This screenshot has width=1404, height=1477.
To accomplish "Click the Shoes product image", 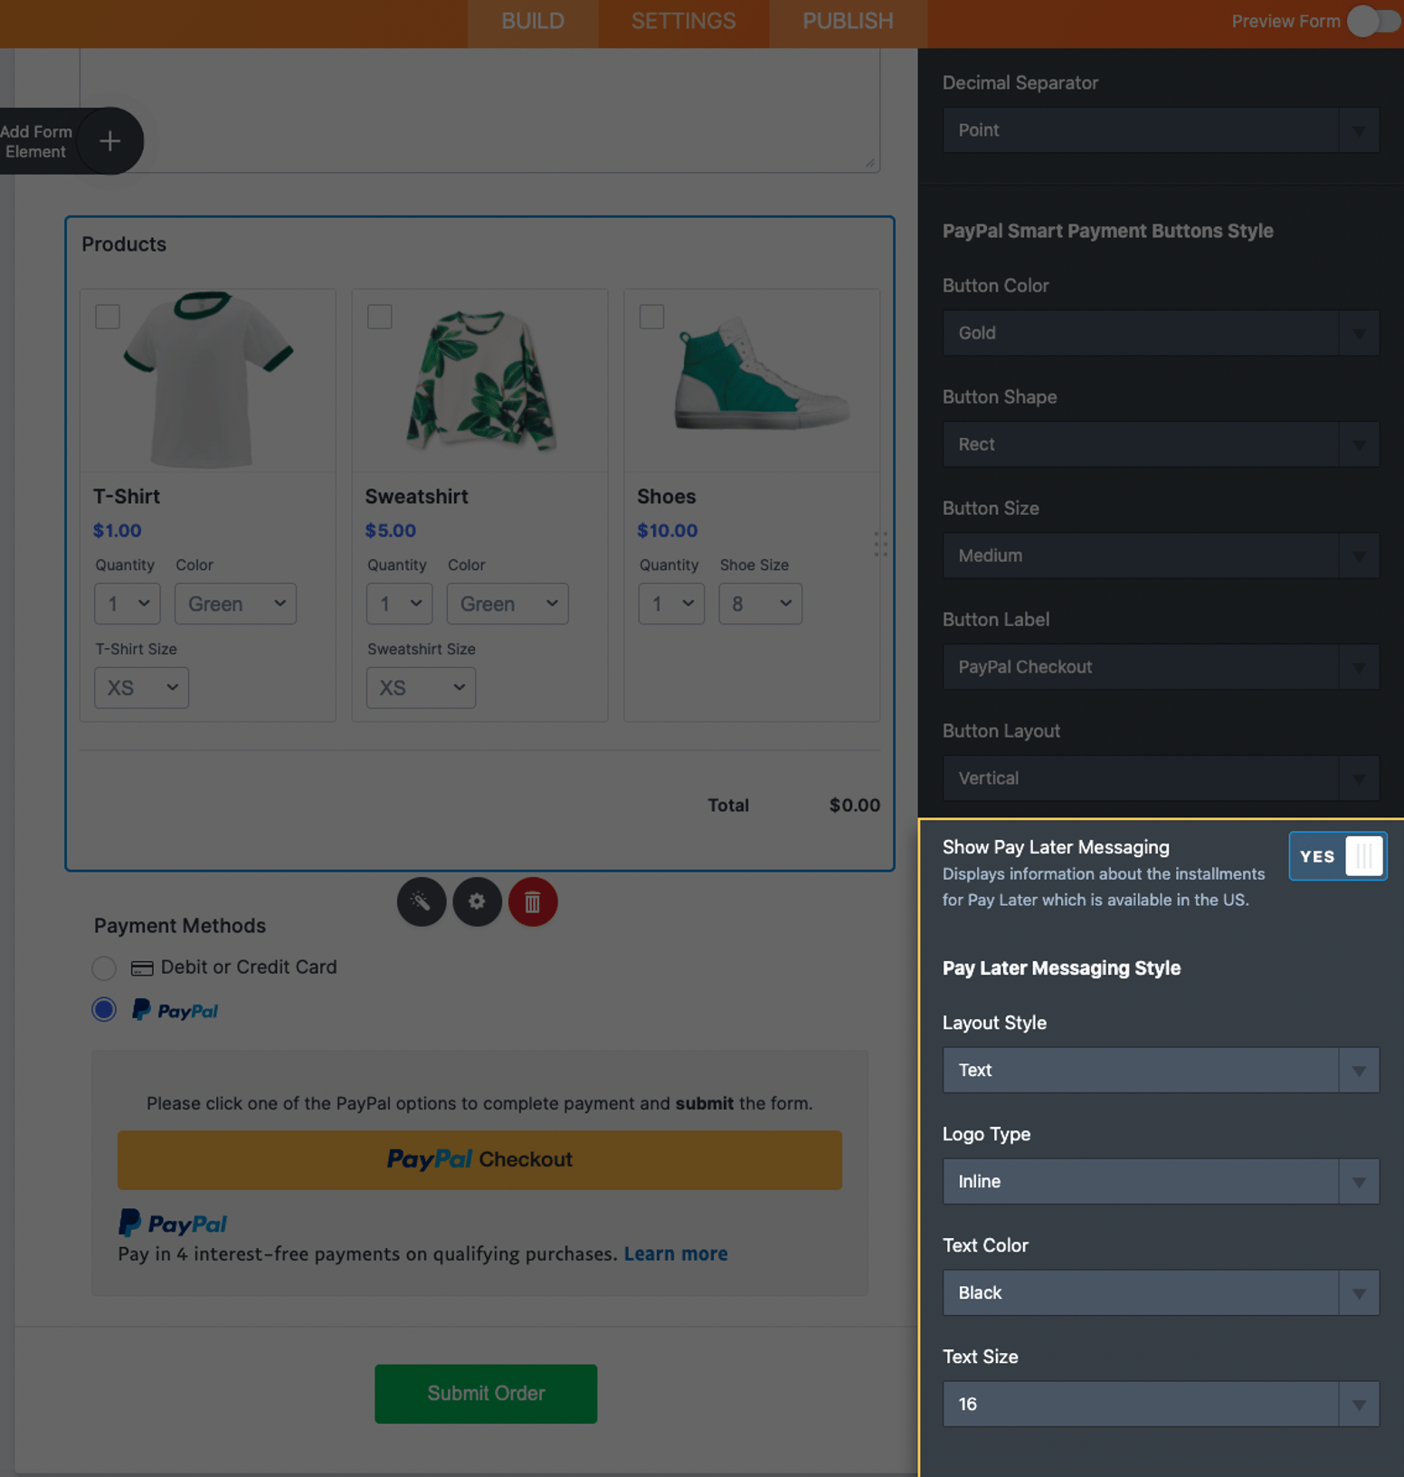I will [x=760, y=380].
